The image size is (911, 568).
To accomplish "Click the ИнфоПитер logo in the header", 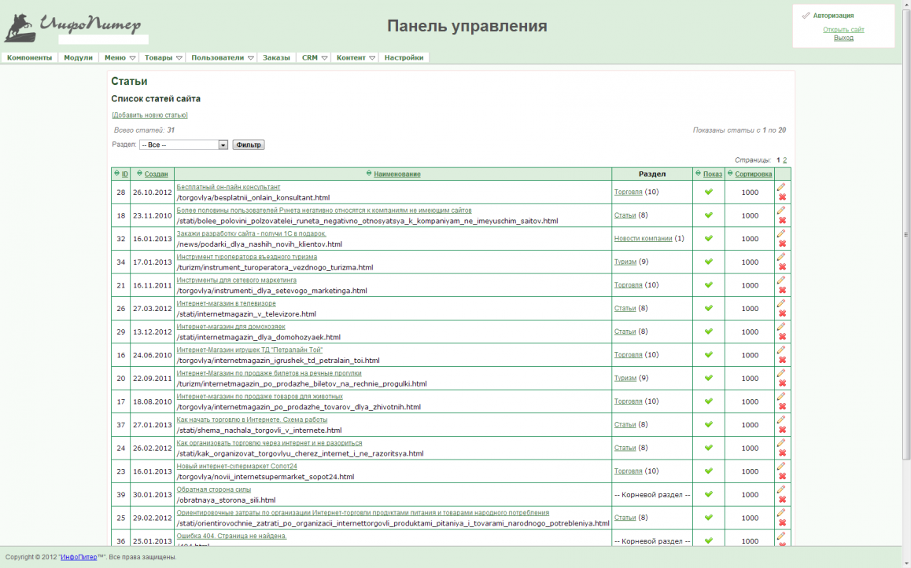I will [x=73, y=27].
